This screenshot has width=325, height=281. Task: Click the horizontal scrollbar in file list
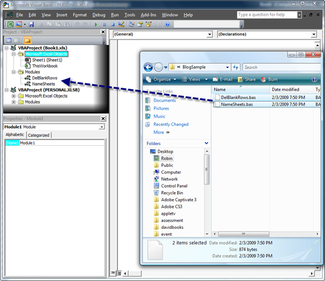(x=244, y=234)
